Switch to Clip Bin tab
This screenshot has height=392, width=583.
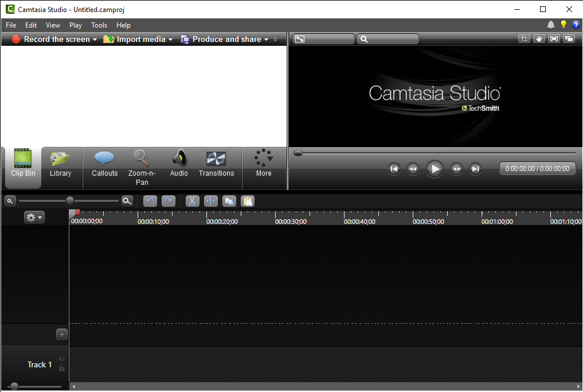pyautogui.click(x=23, y=168)
